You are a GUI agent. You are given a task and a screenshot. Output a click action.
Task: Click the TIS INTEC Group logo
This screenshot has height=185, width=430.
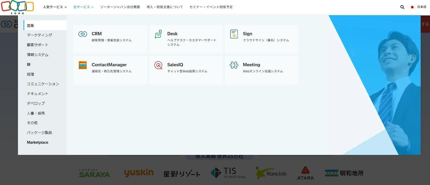[x=228, y=173]
